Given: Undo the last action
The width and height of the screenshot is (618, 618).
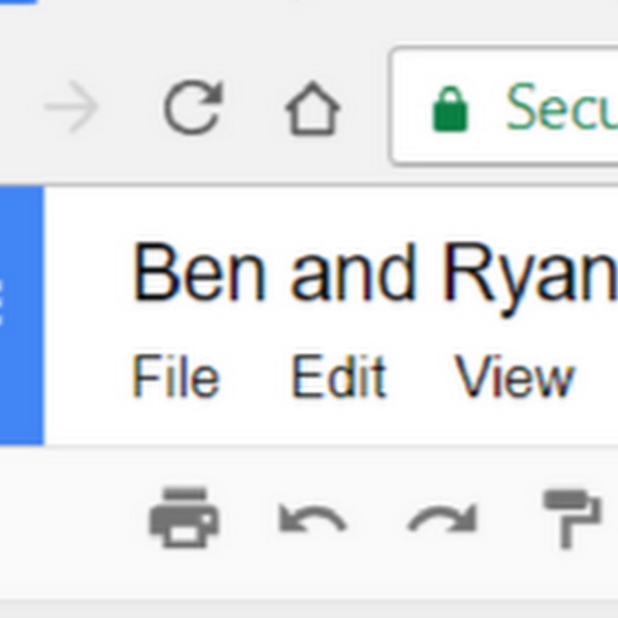Looking at the screenshot, I should (312, 519).
